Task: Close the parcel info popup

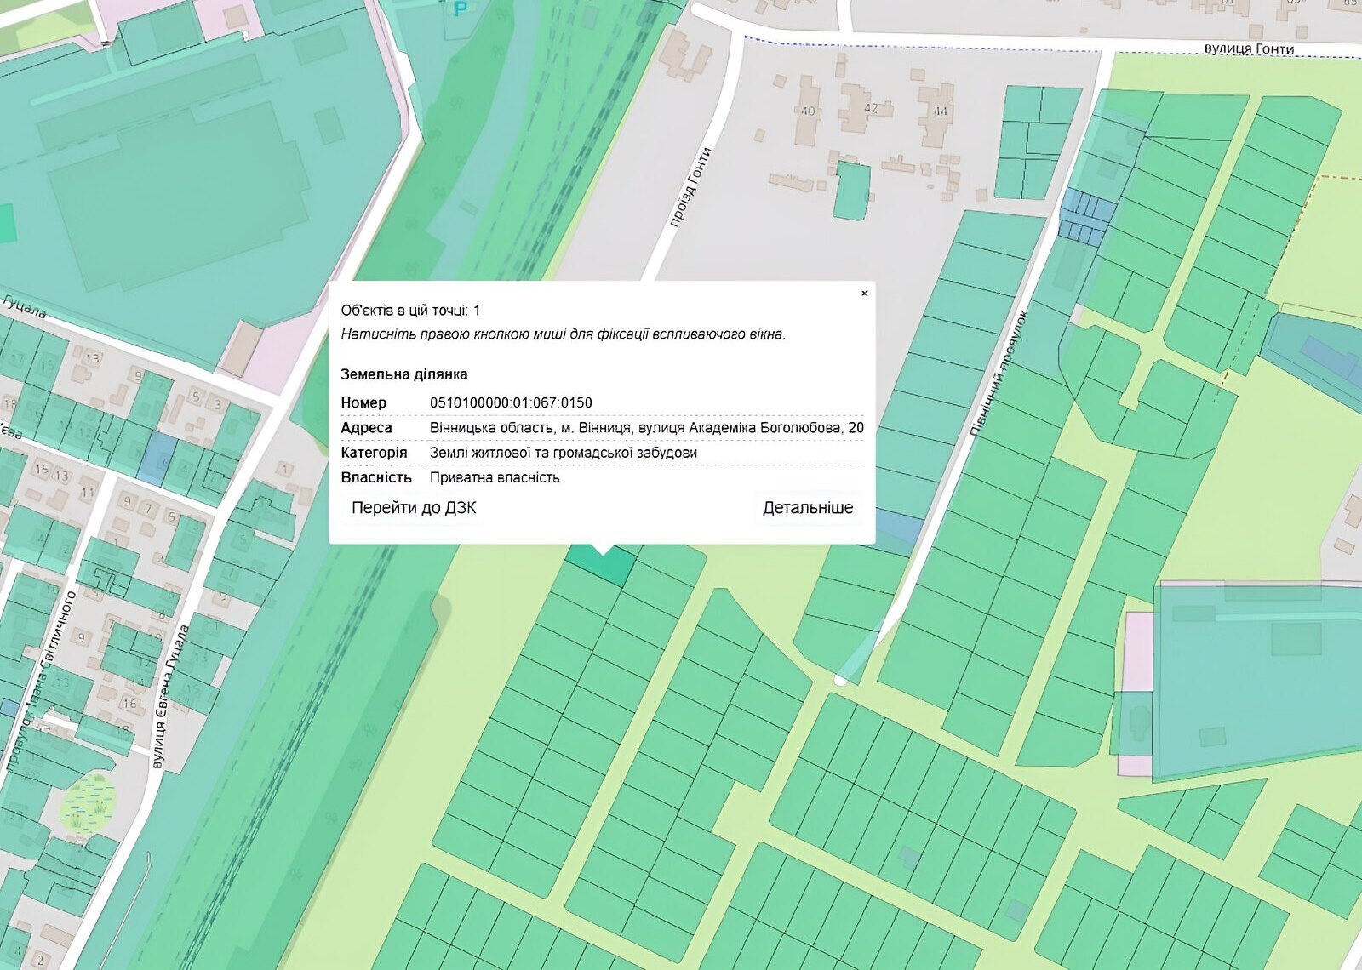Action: 864,294
